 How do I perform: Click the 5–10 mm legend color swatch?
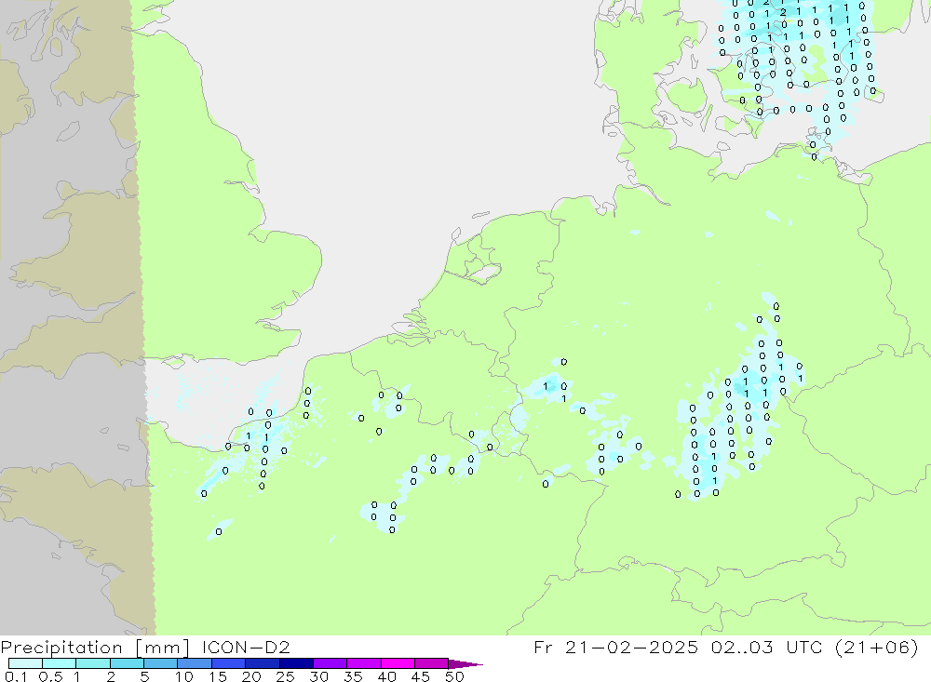pos(161,663)
